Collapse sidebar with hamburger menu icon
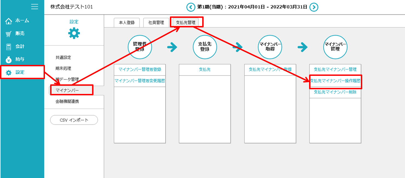Screen dimensions: 405x178 [x=35, y=7]
